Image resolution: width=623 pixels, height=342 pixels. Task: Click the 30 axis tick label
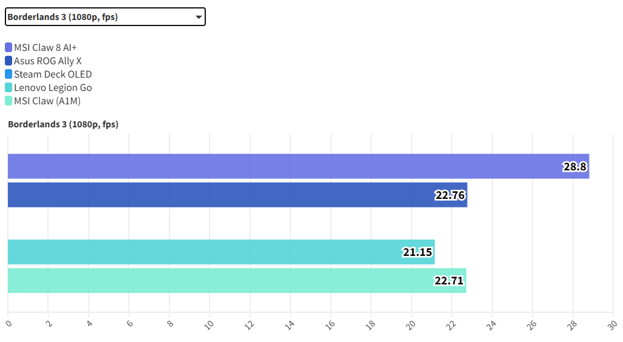[612, 324]
